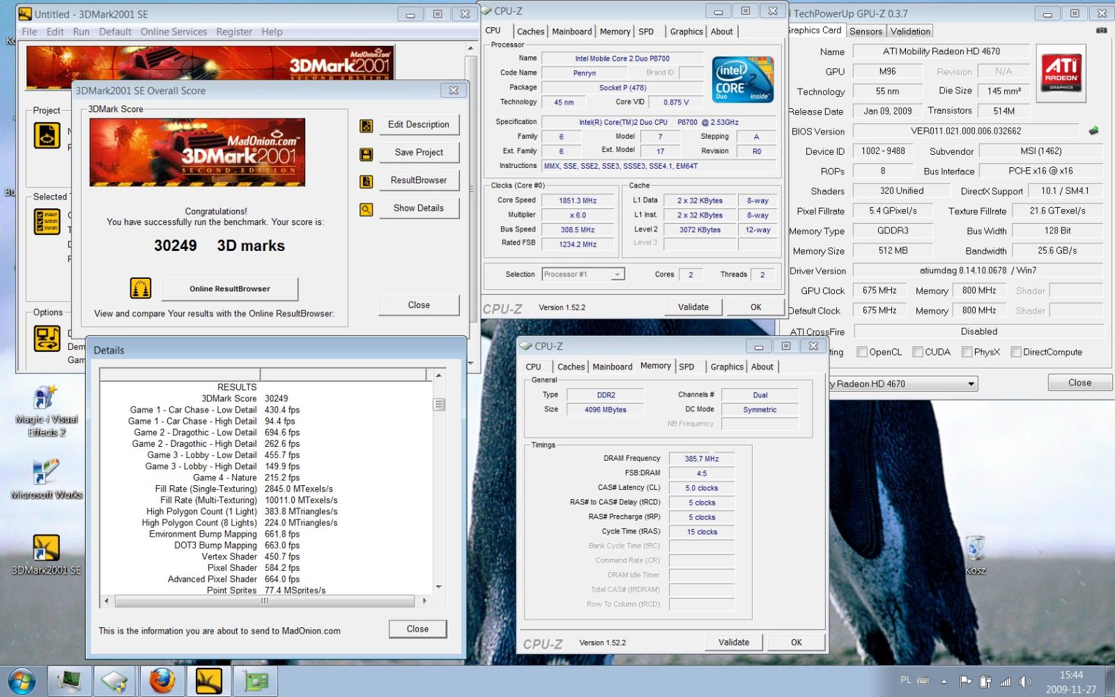Click the volume speaker tray icon

(1024, 681)
